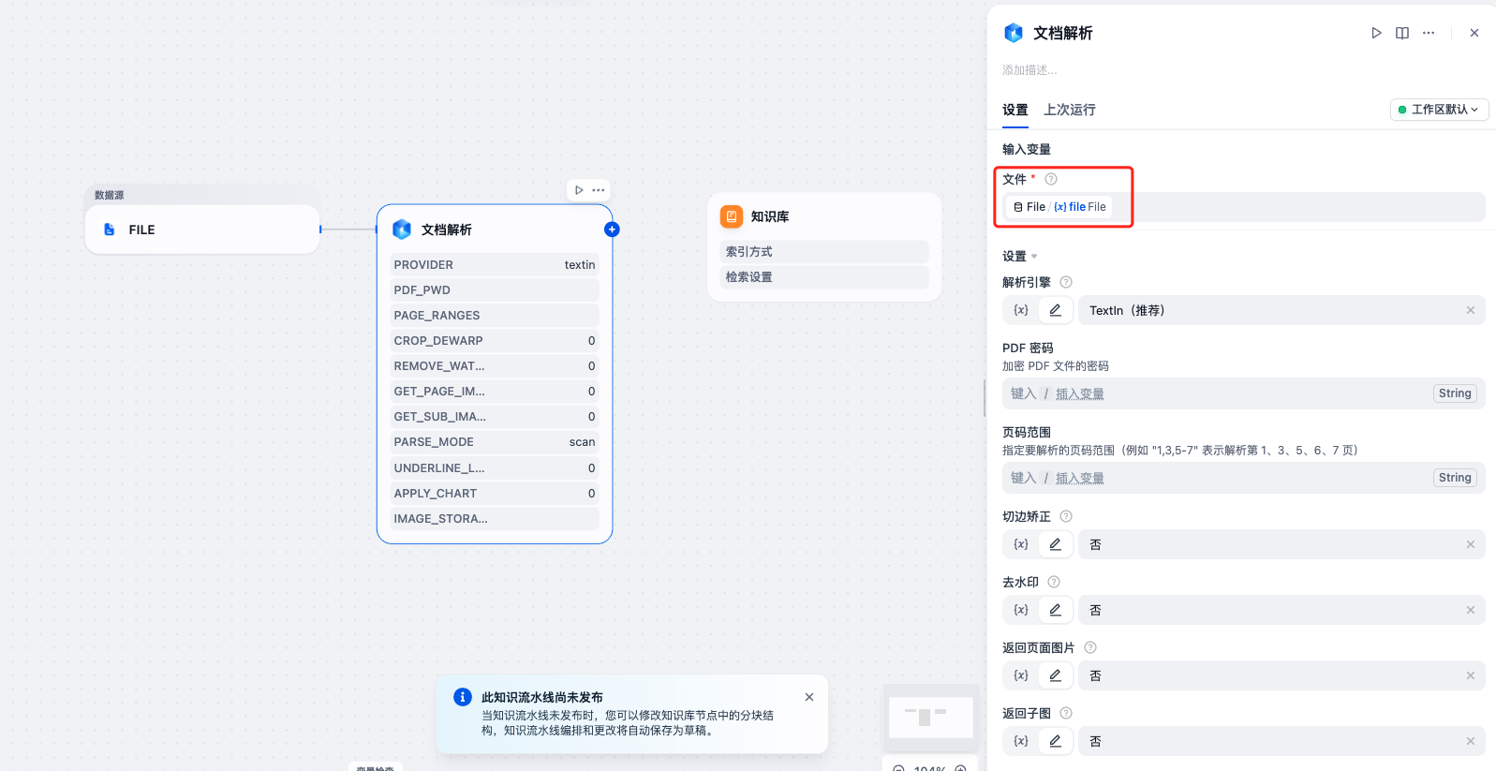Click 检索设置 row in 知识库 node
Viewport: 1496px width, 771px height.
pos(824,277)
